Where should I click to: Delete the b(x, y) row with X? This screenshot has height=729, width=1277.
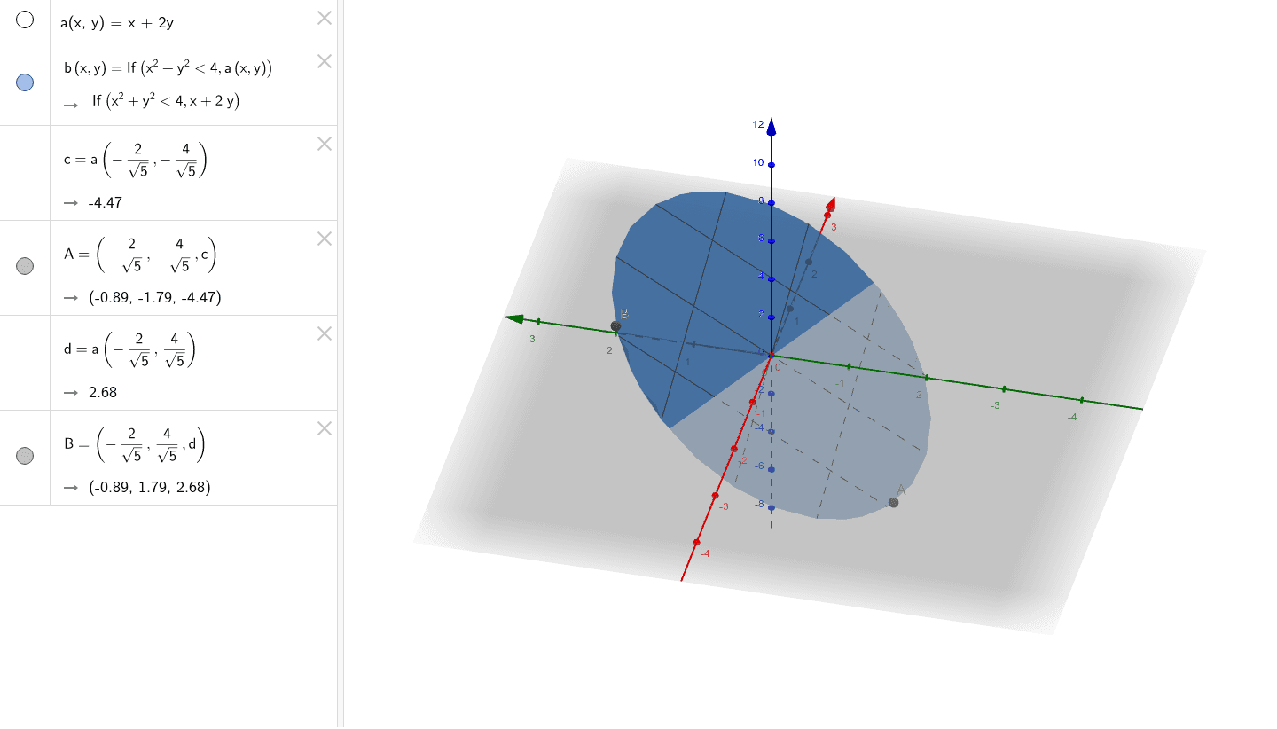point(325,61)
